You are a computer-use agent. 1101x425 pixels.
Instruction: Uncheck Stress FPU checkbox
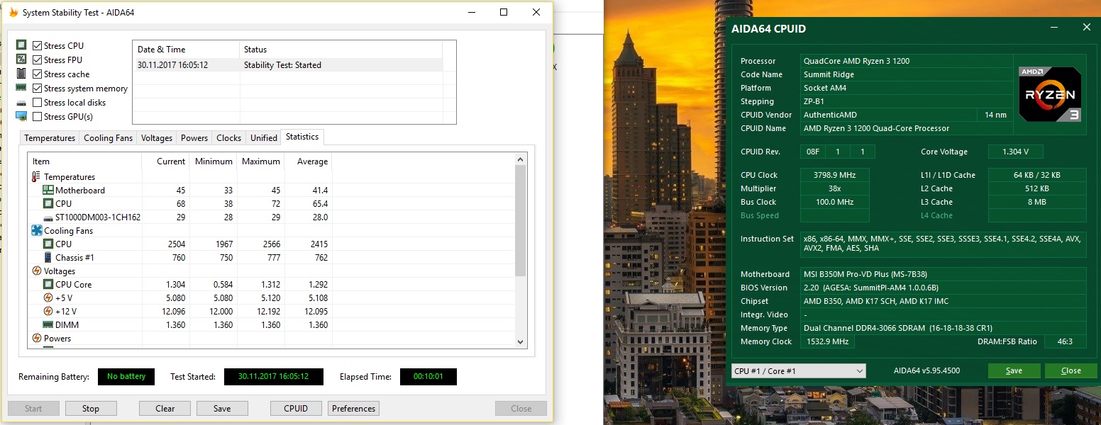37,59
